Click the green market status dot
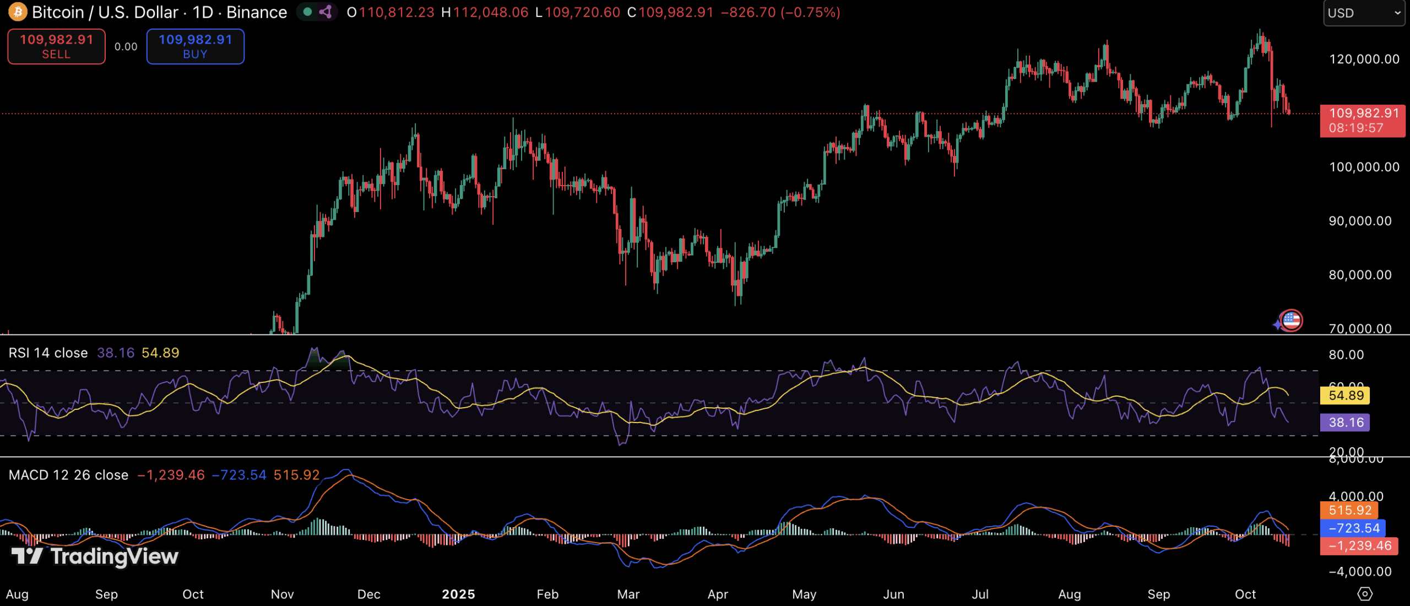Screen dimensions: 1410x606 pos(308,12)
